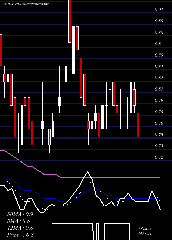Click the 0.82 price axis label
Image resolution: width=172 pixels, height=240 pixels.
pyautogui.click(x=159, y=78)
